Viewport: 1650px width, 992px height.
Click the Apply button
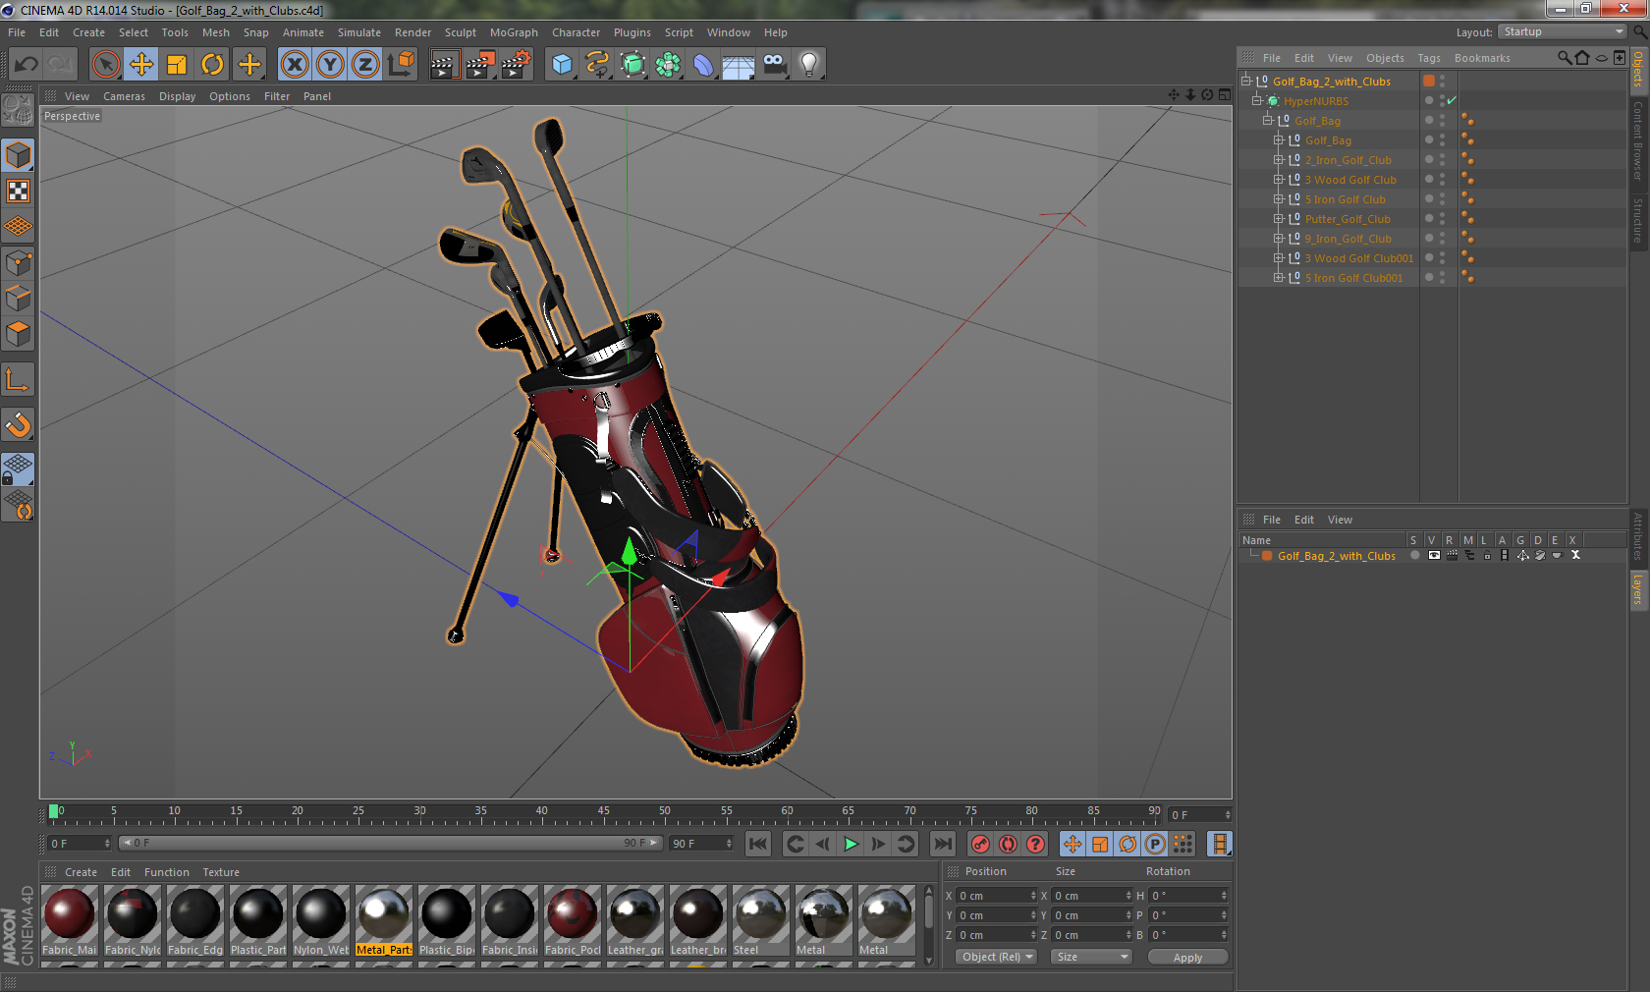(1187, 958)
